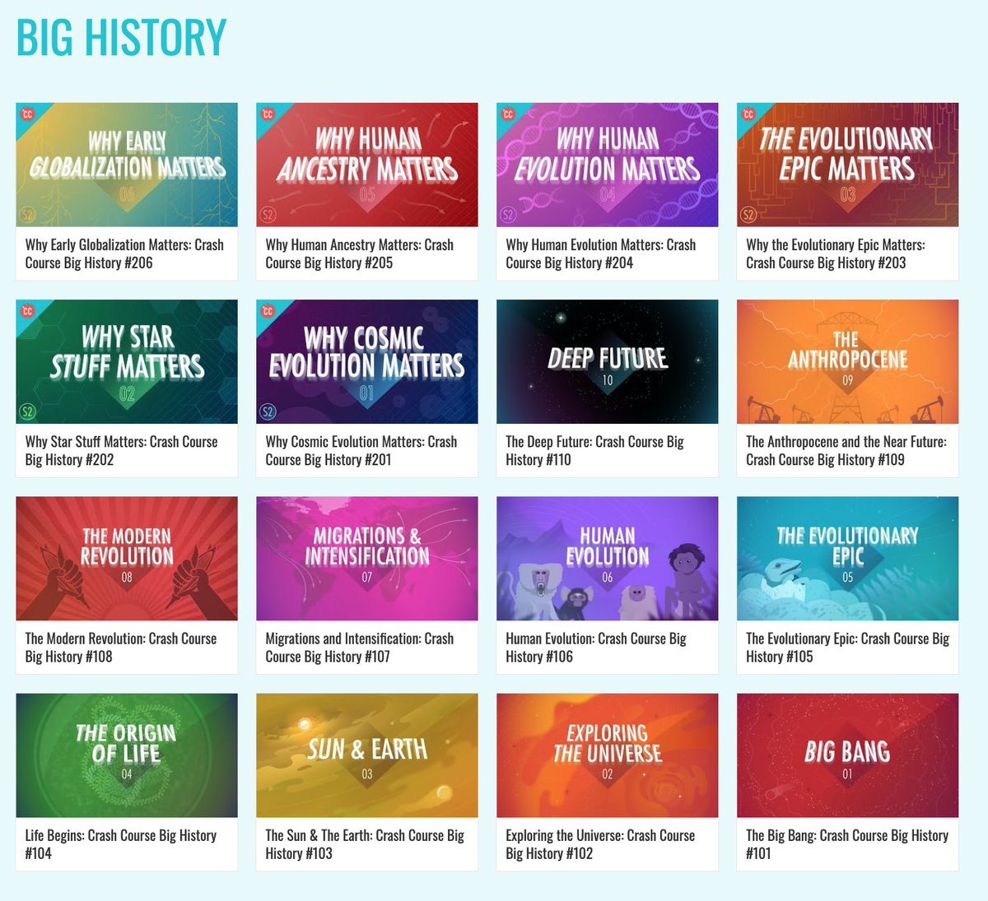Click CC logo on Human Ancestry thumbnail
The image size is (988, 901).
267,114
